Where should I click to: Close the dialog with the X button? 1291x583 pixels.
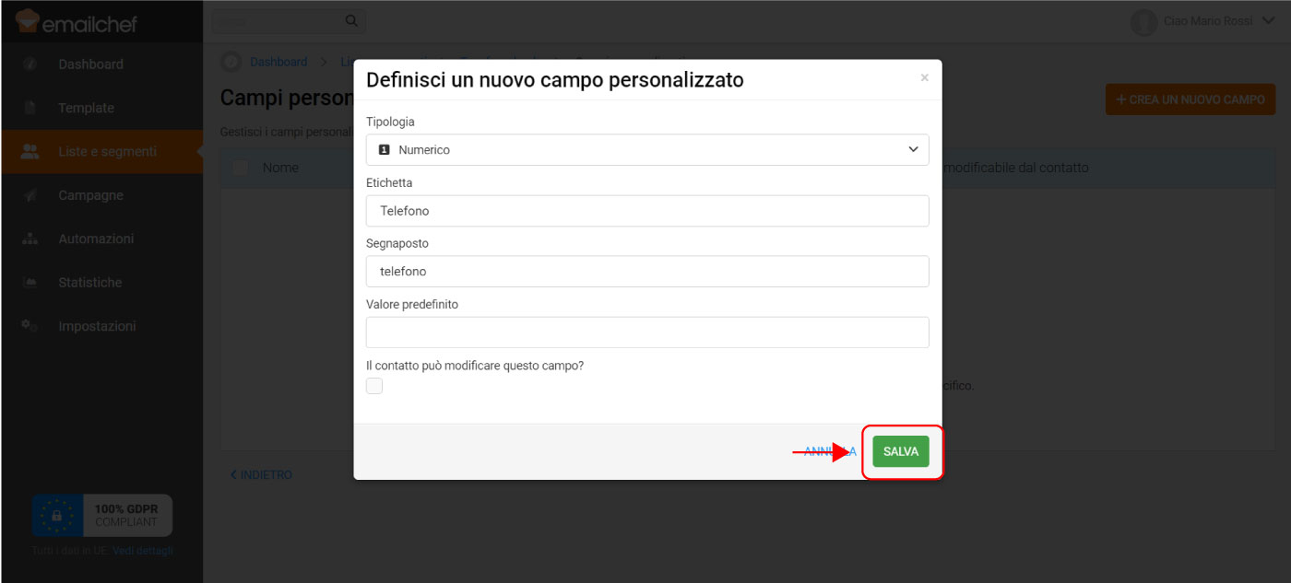click(924, 78)
